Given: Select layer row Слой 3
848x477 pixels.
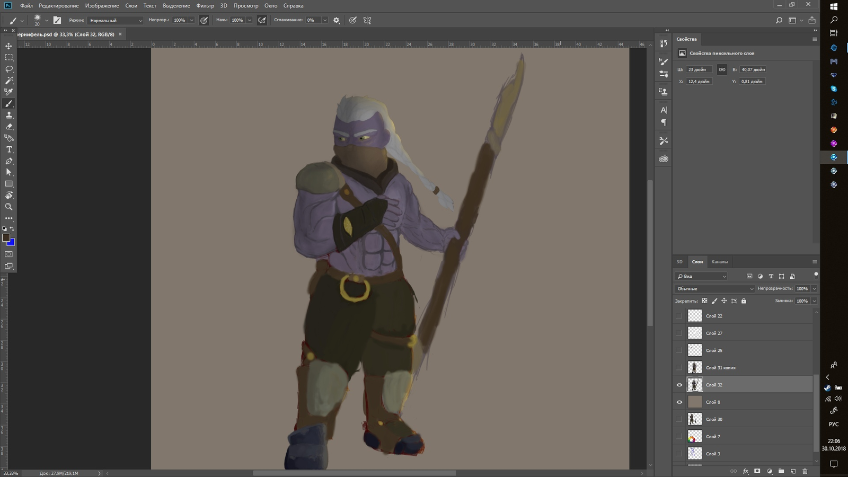Looking at the screenshot, I should [x=743, y=454].
